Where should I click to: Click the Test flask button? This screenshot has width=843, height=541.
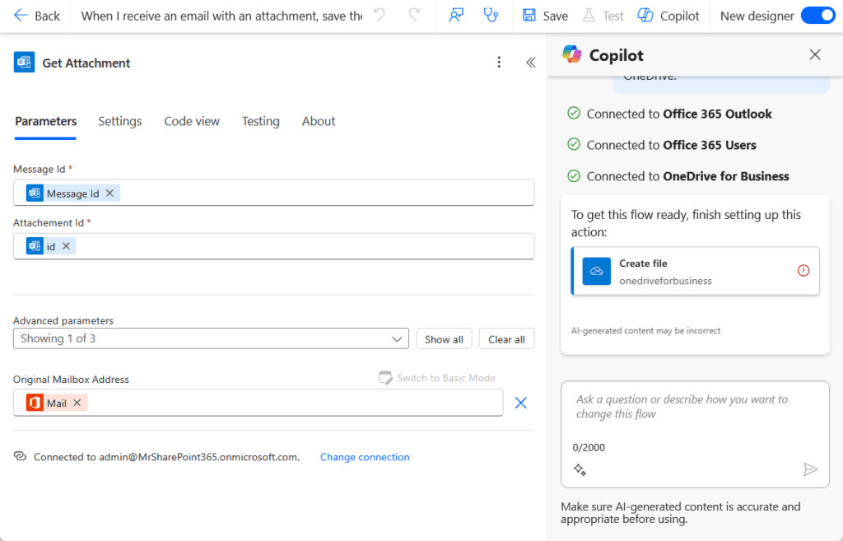pyautogui.click(x=603, y=16)
